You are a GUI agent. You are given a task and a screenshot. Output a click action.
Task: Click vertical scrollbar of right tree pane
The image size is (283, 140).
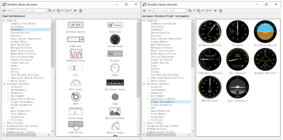click(x=193, y=45)
